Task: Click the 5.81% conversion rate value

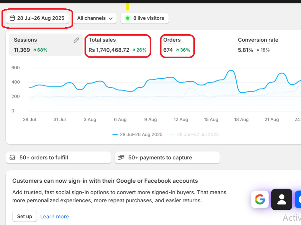Action: pyautogui.click(x=246, y=50)
